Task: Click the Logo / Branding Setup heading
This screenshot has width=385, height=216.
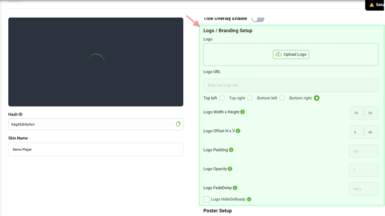Action: 228,31
